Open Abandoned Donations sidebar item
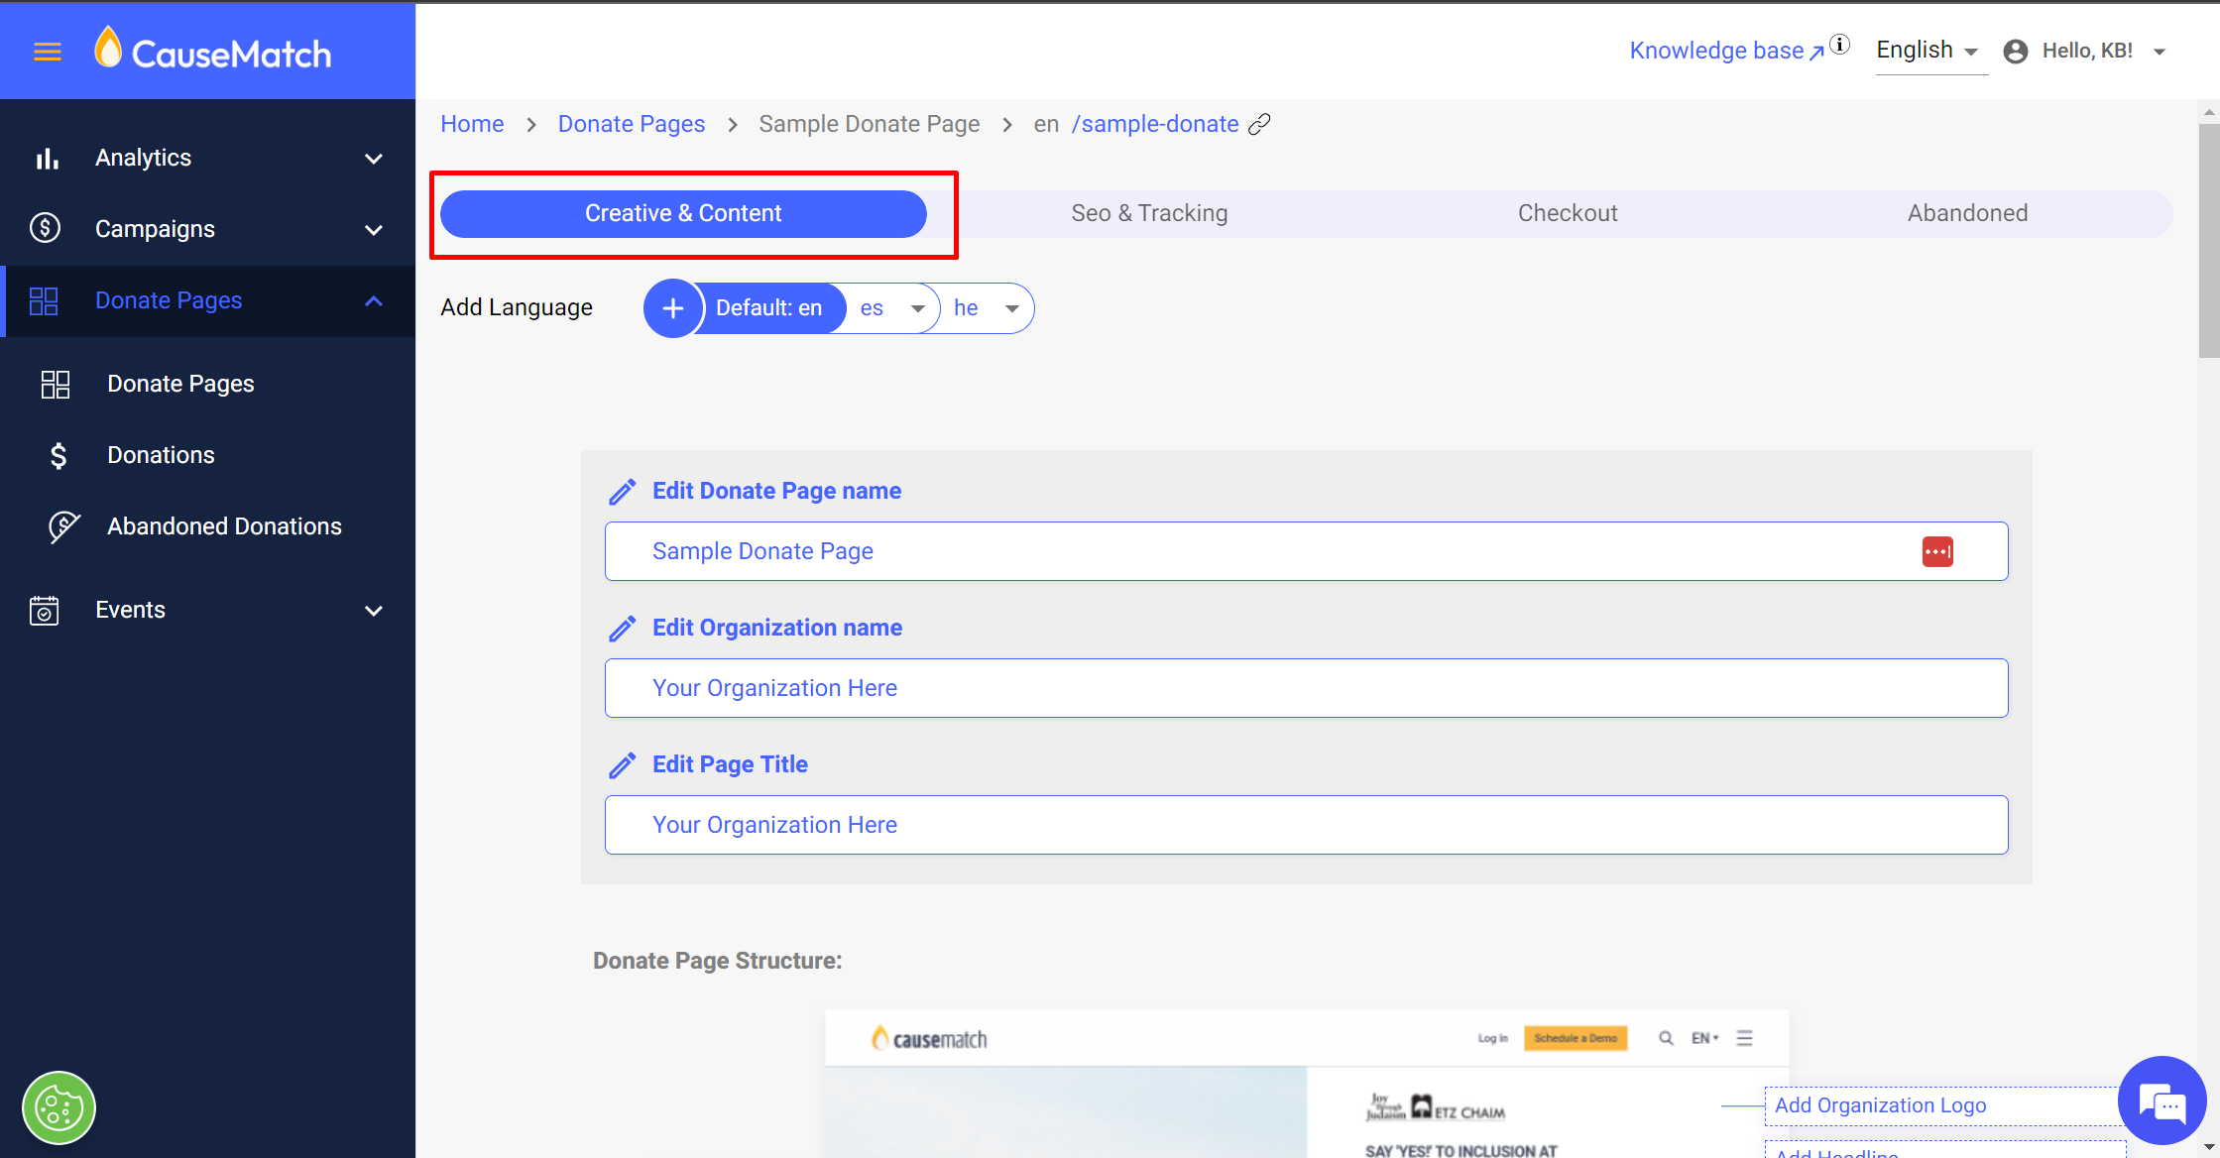This screenshot has height=1158, width=2220. click(x=224, y=526)
